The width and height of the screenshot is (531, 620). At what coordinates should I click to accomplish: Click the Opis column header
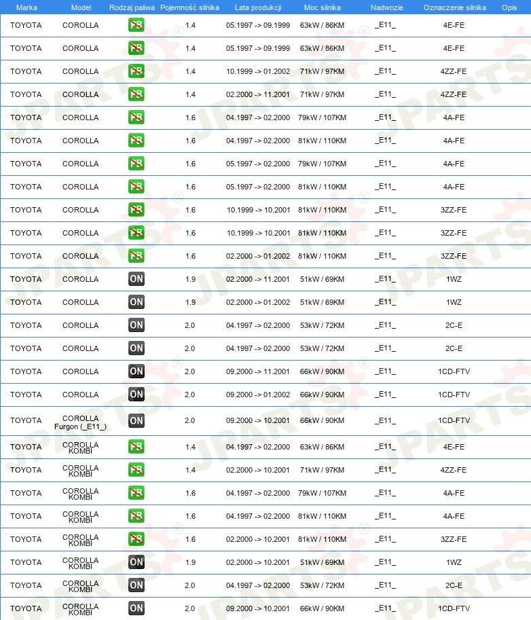(x=509, y=7)
